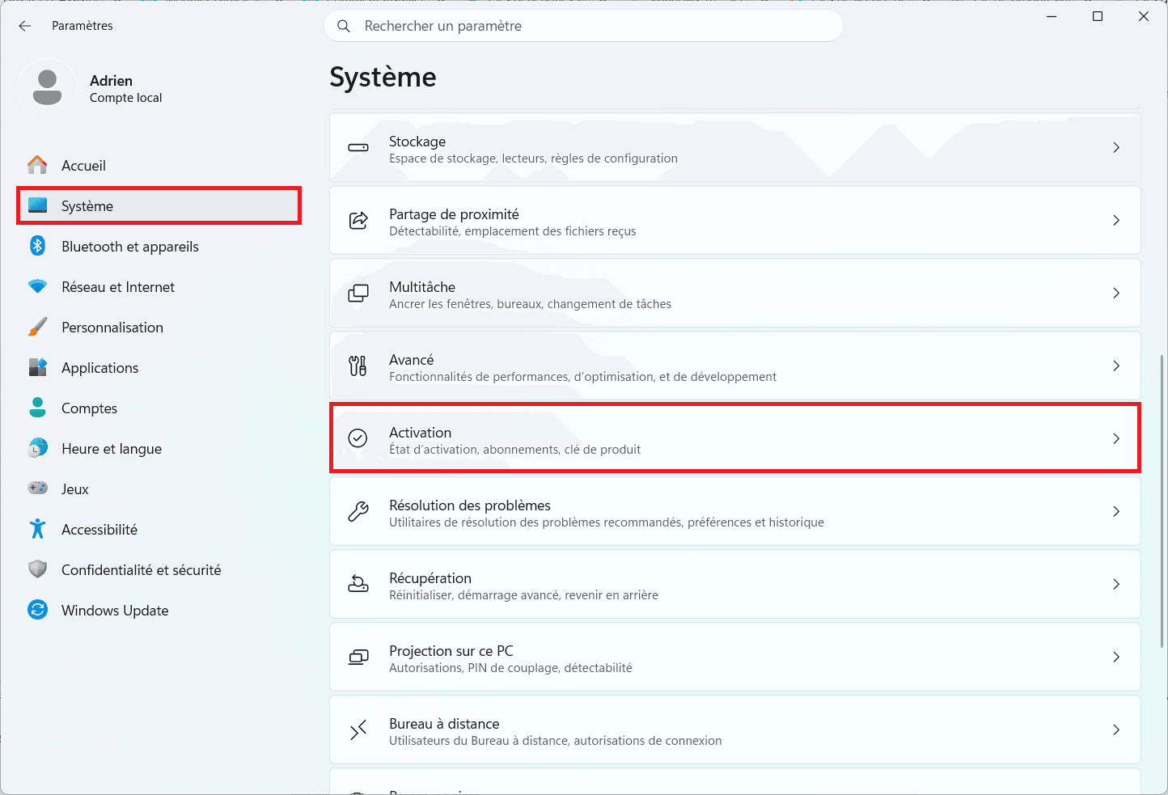Open Résolution des problèmes chevron
The width and height of the screenshot is (1168, 795).
[1116, 511]
